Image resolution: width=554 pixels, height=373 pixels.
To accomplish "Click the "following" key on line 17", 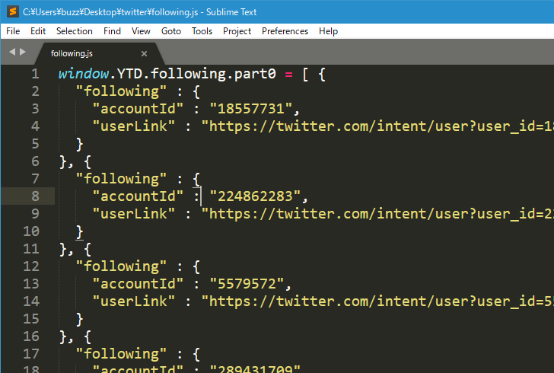I will (121, 353).
